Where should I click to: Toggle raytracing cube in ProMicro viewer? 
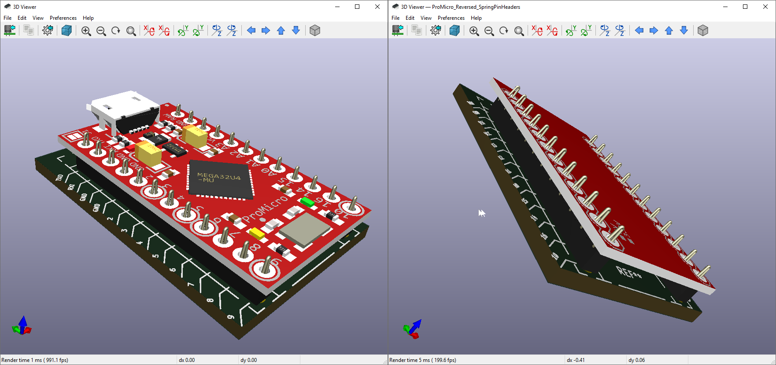coord(455,30)
